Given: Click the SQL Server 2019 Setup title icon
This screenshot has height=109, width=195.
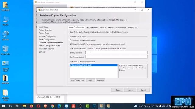Looking at the screenshot, I should (x=39, y=10).
